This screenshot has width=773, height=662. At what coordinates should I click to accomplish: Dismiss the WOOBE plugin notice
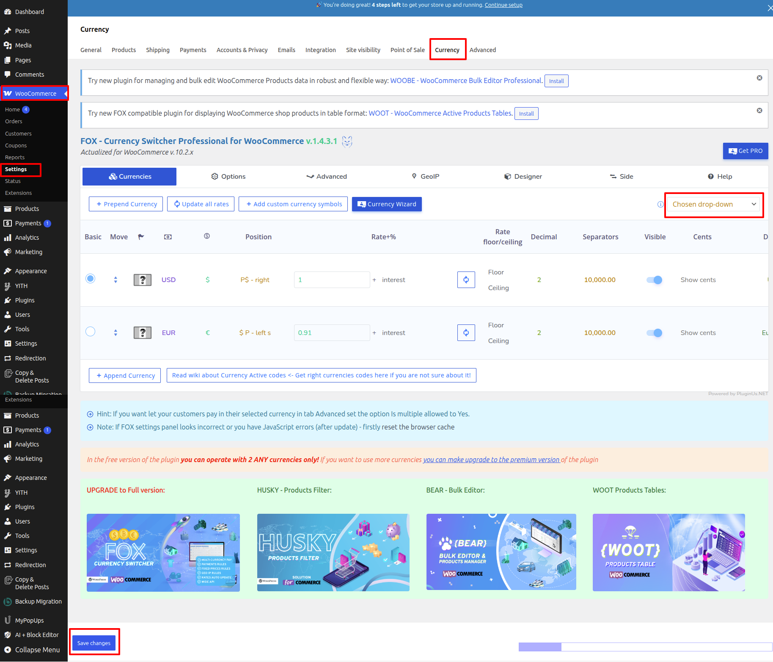(759, 78)
